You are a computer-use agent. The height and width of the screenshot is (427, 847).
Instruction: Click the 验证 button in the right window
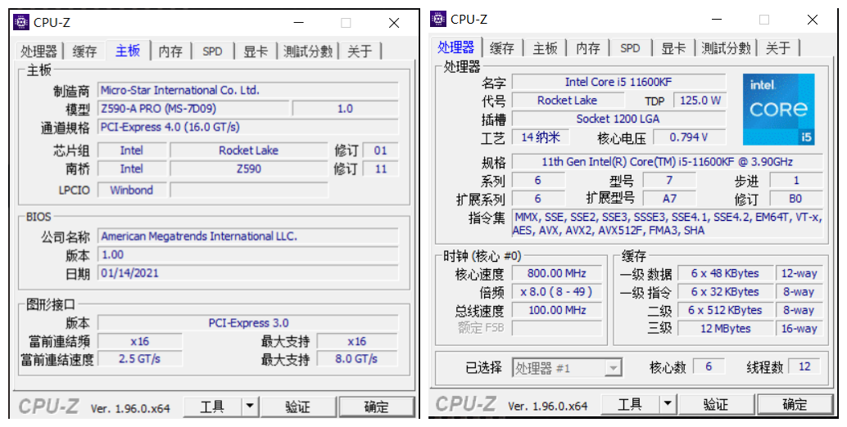[716, 404]
